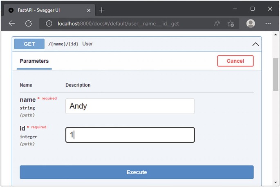Click into the id integer input field
280x187 pixels.
tap(130, 135)
